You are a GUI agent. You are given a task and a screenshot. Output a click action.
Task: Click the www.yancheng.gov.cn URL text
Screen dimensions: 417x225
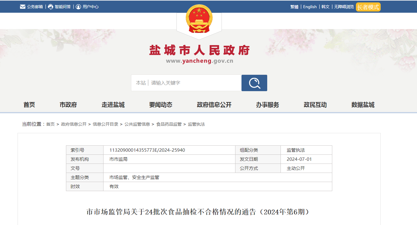(x=199, y=61)
